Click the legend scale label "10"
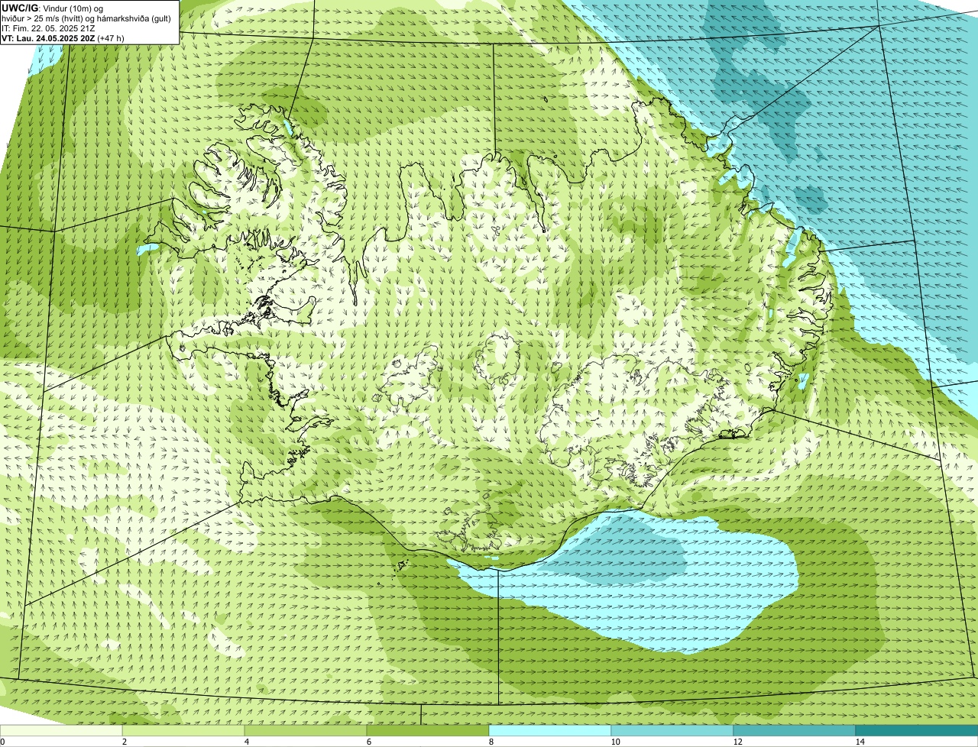This screenshot has height=747, width=978. click(615, 742)
